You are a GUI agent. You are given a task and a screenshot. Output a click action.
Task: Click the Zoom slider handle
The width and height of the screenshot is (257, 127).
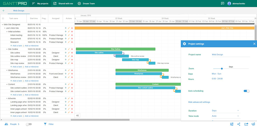222,69
